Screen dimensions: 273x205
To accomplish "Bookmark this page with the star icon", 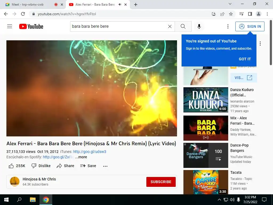I will (231, 14).
